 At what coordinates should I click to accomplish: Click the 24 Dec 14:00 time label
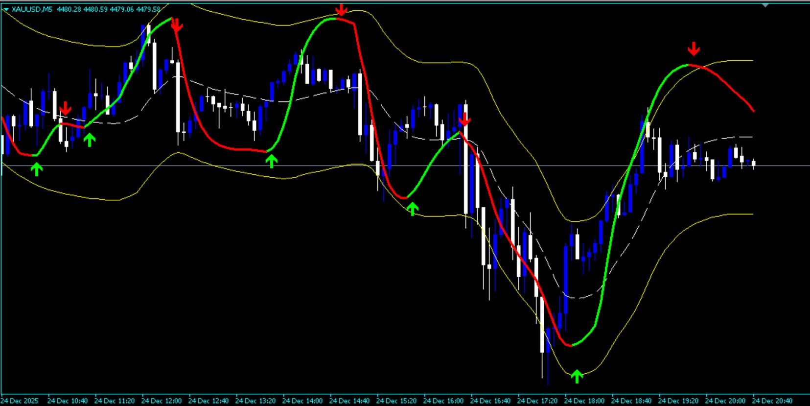click(x=302, y=401)
